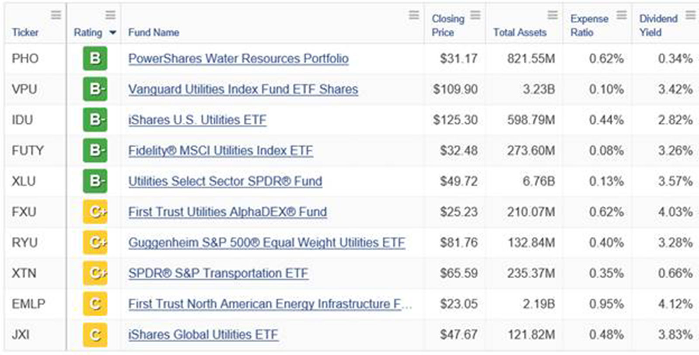Screen dimensions: 699x355
Task: Open the Total Assets column menu icon
Action: (553, 15)
